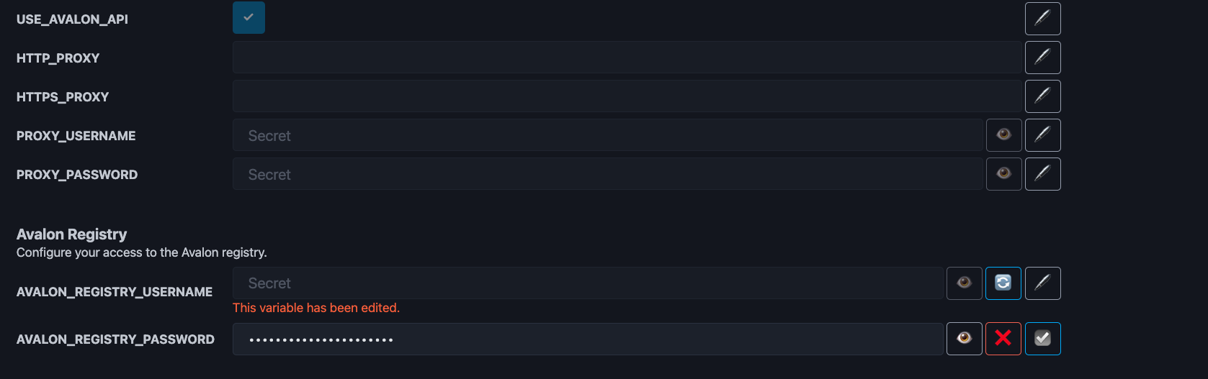The width and height of the screenshot is (1208, 379).
Task: Edit the USE_AVALON_API variable with pencil icon
Action: [1042, 19]
